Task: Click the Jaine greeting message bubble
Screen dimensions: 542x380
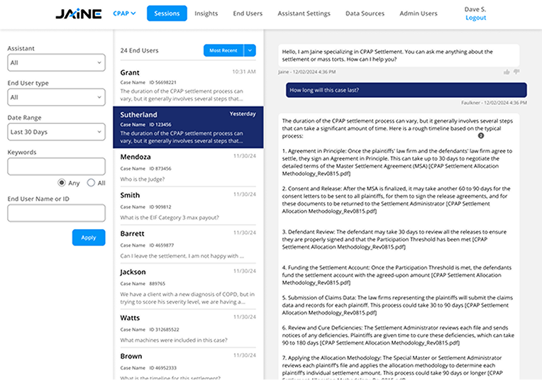Action: tap(399, 55)
